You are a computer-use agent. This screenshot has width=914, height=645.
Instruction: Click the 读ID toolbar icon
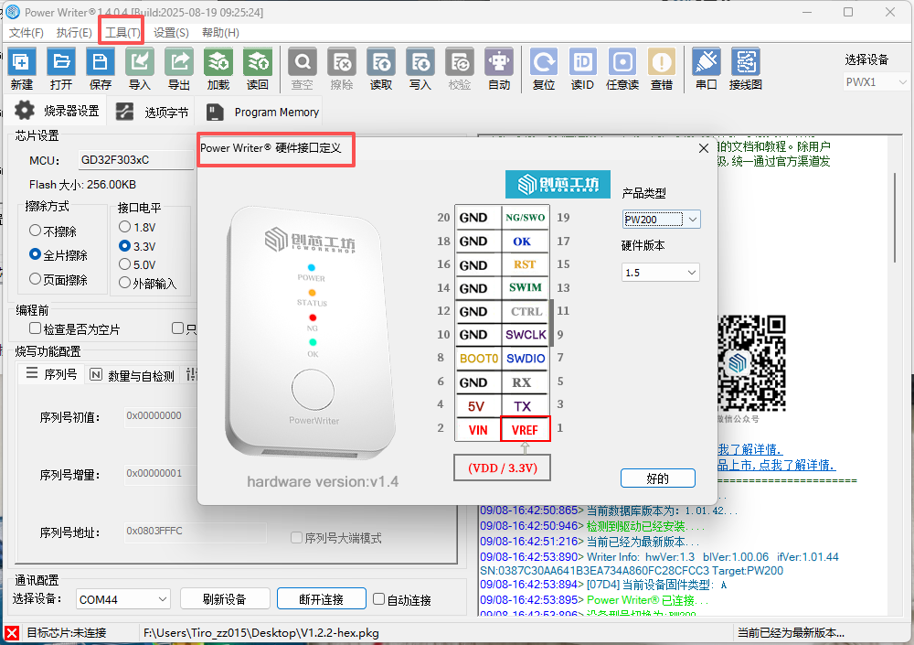[x=582, y=62]
